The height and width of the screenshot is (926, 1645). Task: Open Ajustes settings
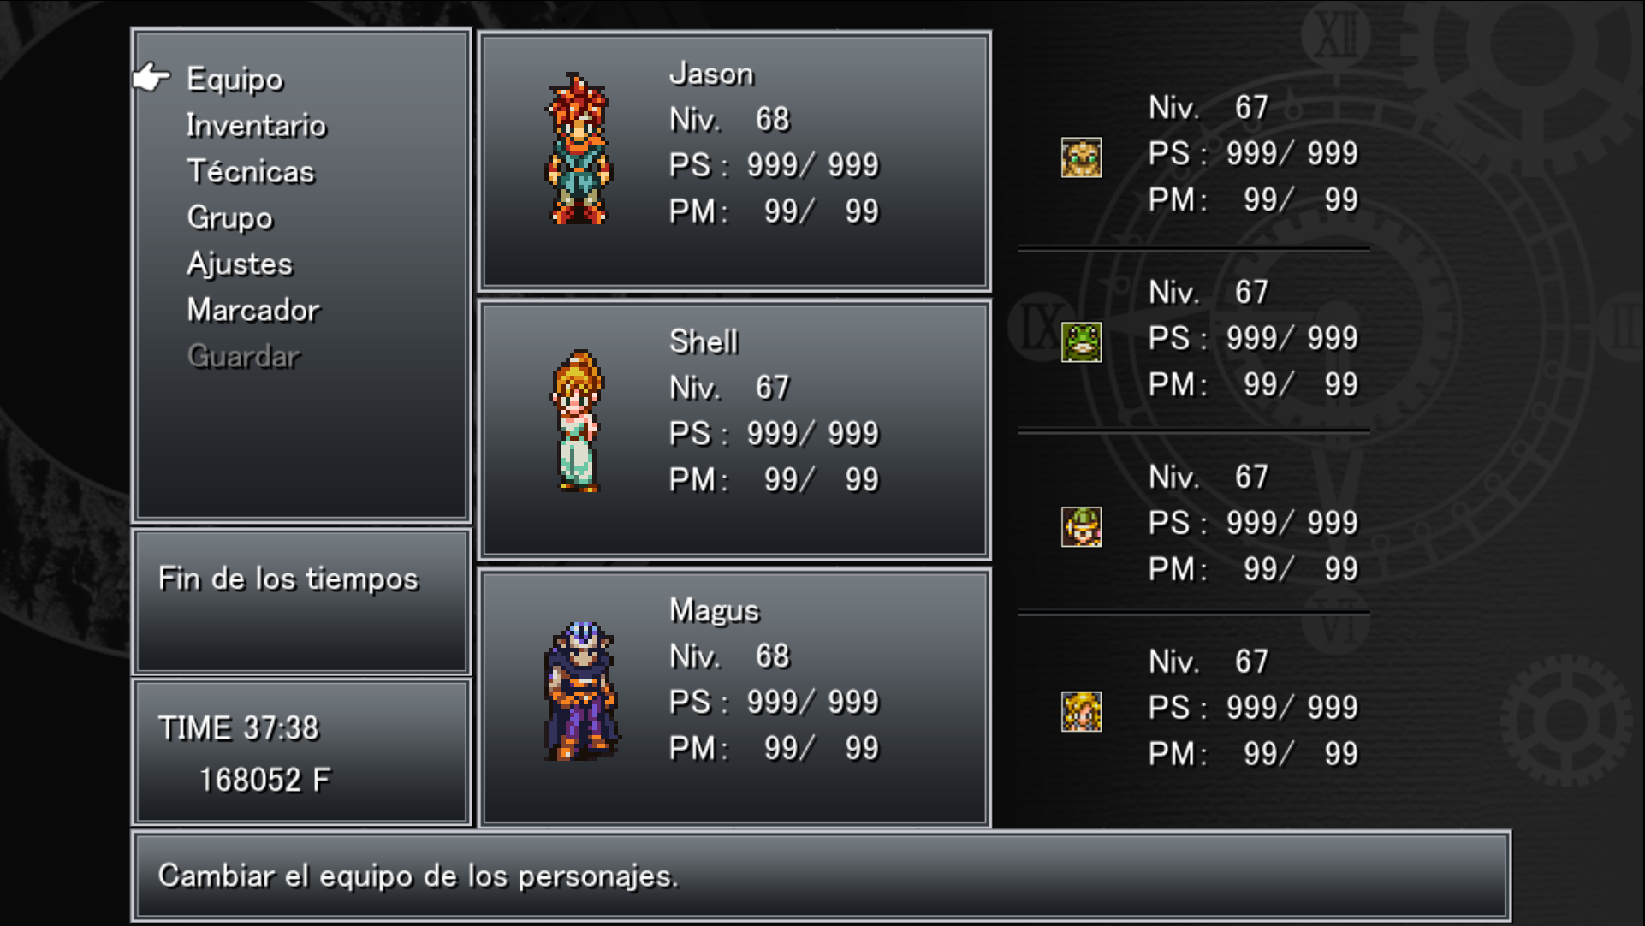pos(240,264)
